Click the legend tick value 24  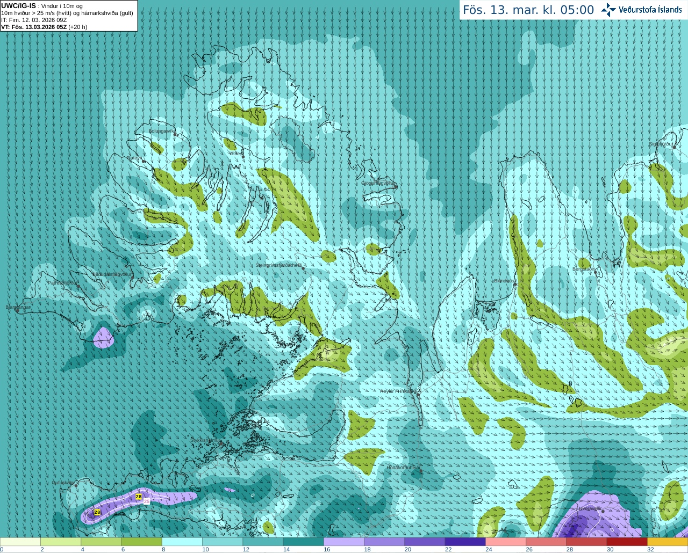click(x=489, y=549)
